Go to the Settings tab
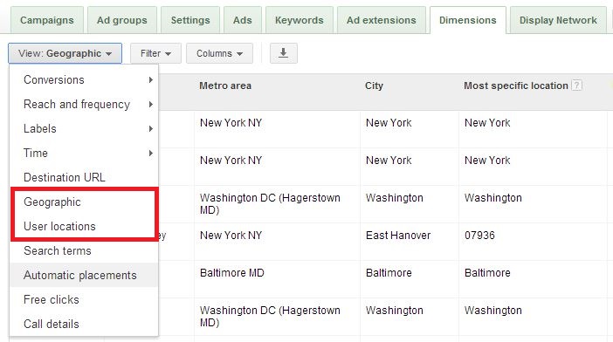This screenshot has height=342, width=613. (x=190, y=20)
